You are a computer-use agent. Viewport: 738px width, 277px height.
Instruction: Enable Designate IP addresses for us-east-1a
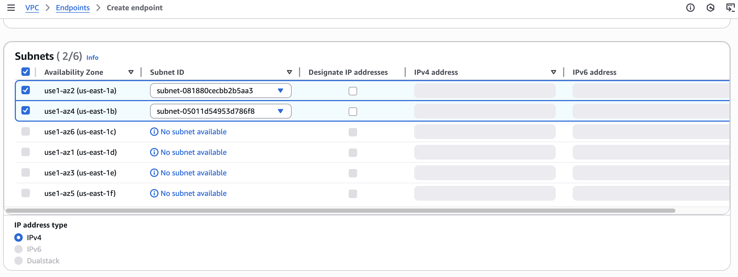(x=353, y=91)
